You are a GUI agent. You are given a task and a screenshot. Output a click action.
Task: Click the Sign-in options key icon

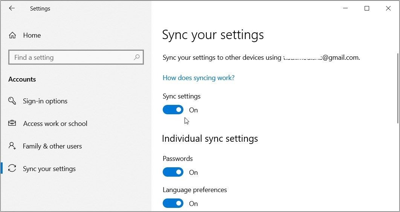(12, 101)
